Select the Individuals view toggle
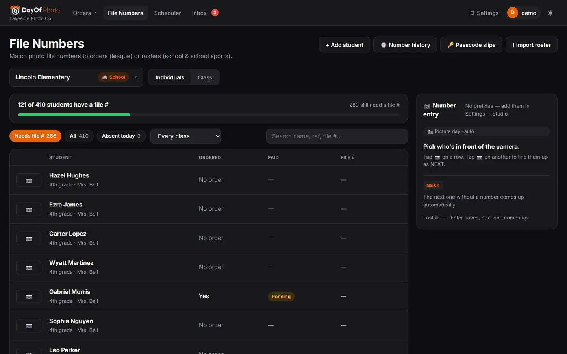Viewport: 567px width, 354px height. tap(170, 77)
